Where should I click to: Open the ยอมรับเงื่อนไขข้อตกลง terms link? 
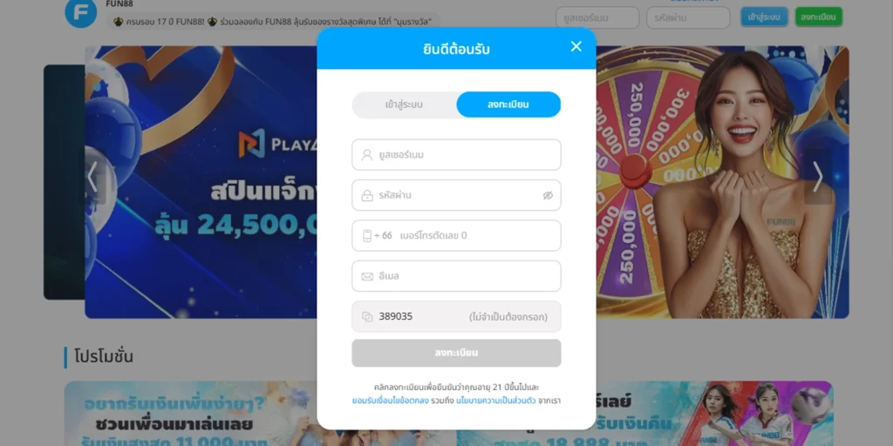click(x=390, y=401)
